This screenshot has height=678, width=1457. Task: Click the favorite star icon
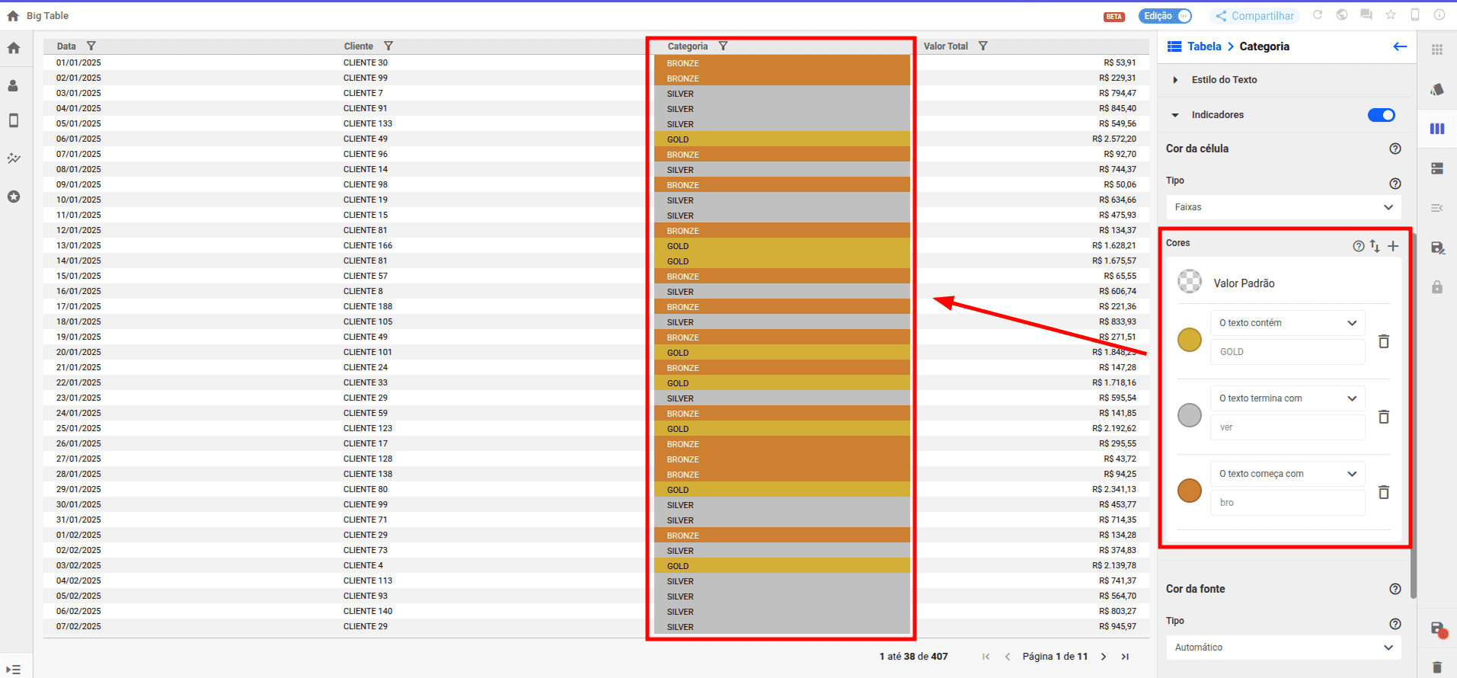point(1391,15)
